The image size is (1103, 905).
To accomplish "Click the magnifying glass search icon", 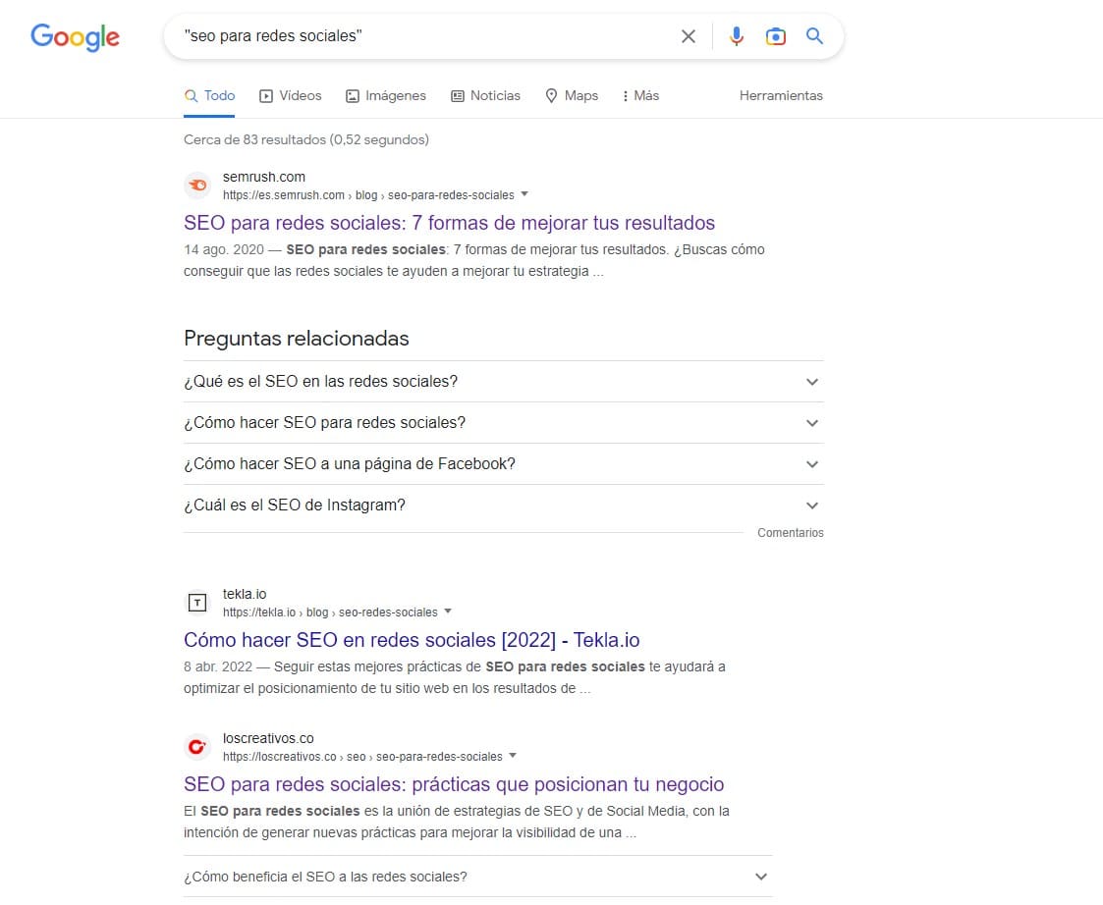I will (814, 35).
